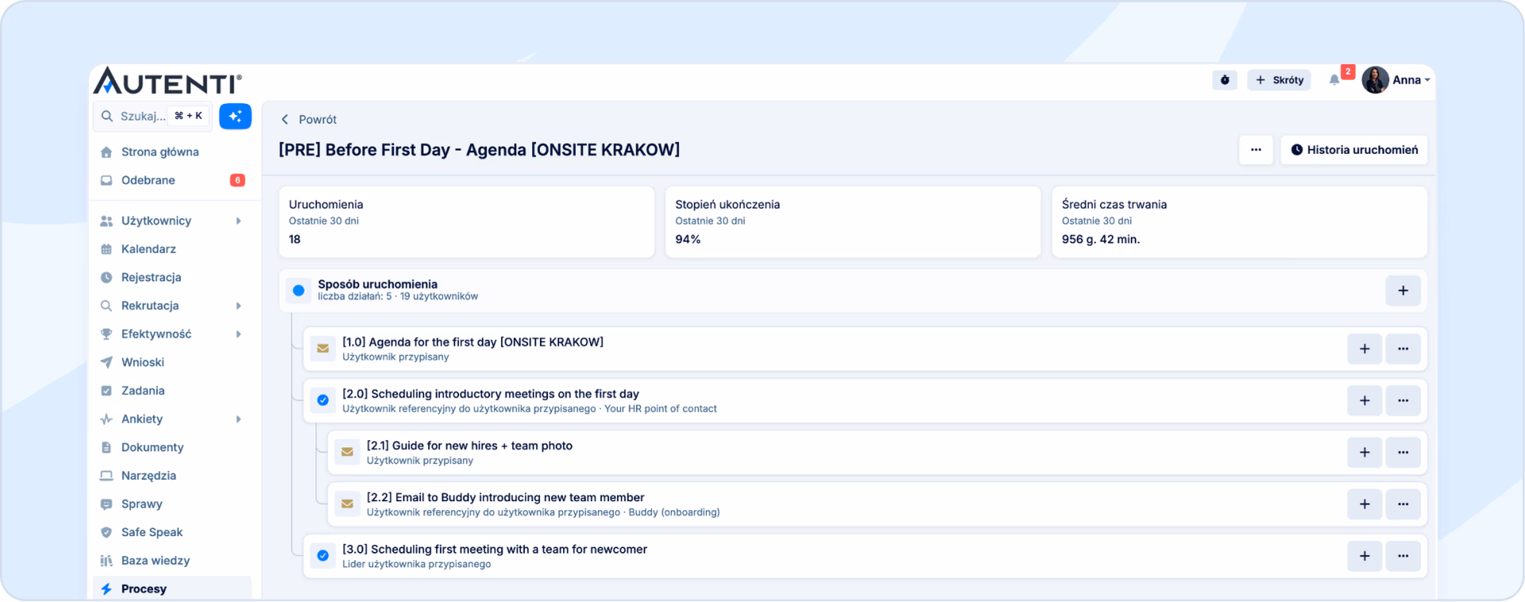Open Rejestracja from sidebar
Viewport: 1525px width, 602px height.
151,278
